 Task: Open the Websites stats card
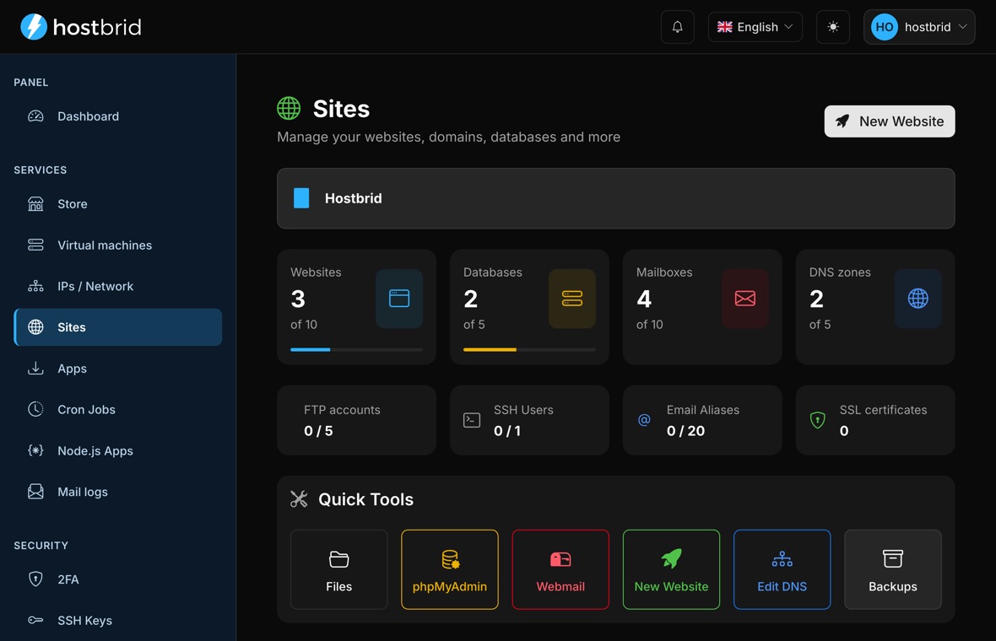point(356,306)
